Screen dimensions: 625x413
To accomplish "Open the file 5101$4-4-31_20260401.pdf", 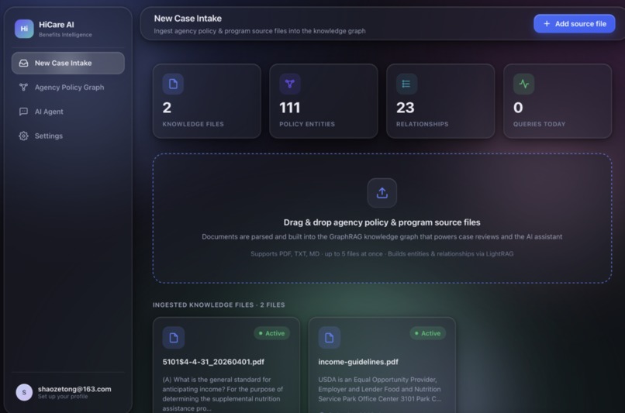I will [x=213, y=362].
